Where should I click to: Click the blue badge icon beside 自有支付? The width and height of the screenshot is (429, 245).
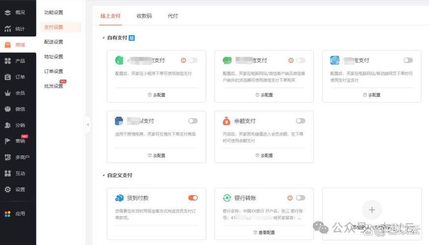[x=132, y=38]
